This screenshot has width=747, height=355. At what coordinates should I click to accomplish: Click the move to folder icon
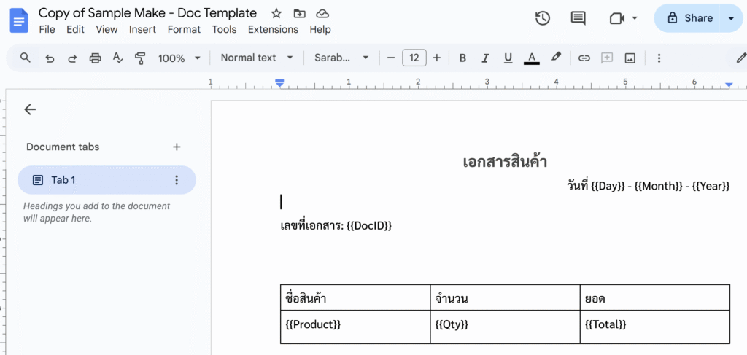299,13
